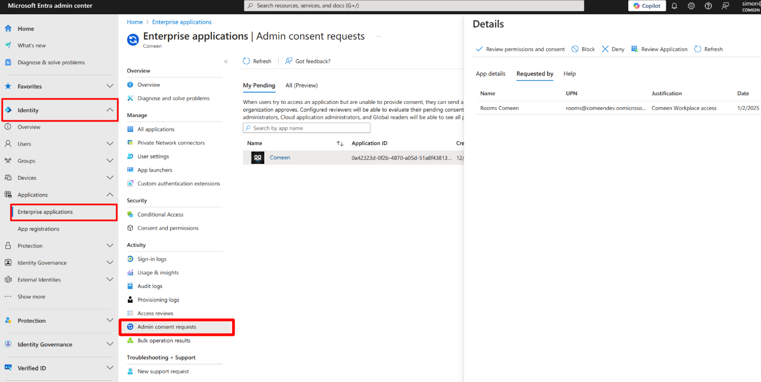Click the Users icon in Identity menu
This screenshot has height=382, width=761.
tap(8, 144)
